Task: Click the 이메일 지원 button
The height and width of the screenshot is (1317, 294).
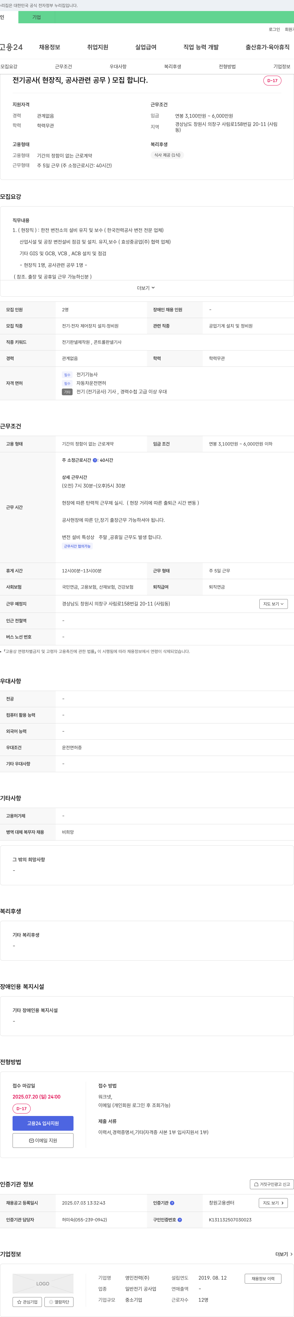Action: 43,1141
